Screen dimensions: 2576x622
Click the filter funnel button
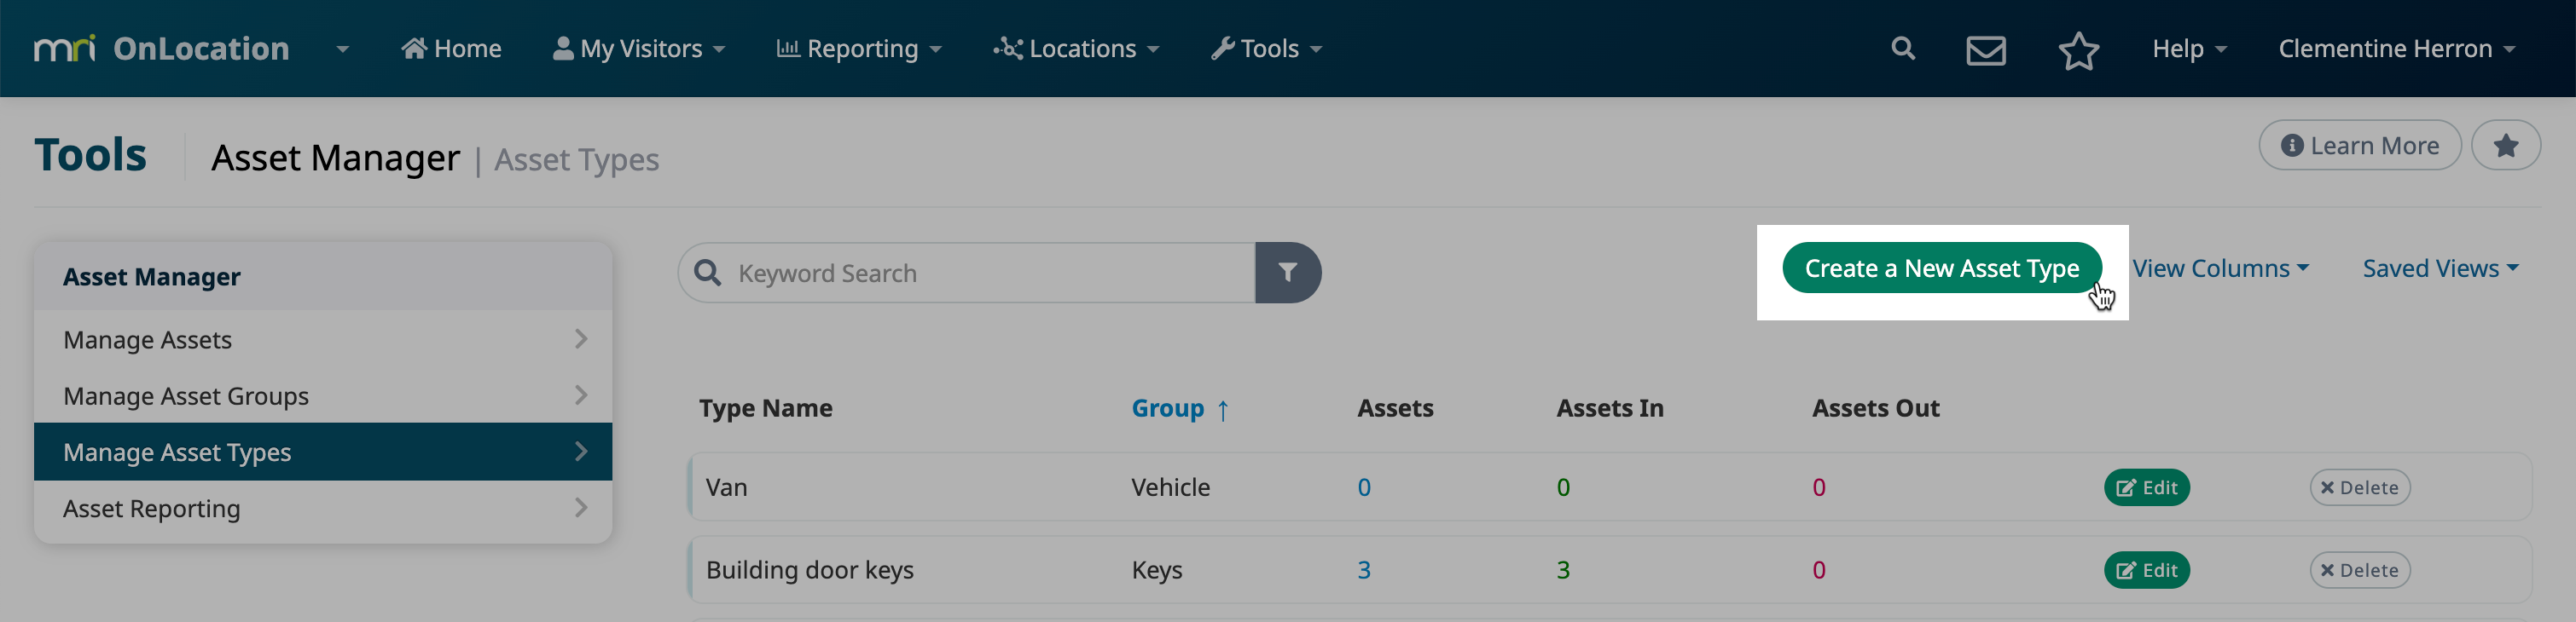click(x=1288, y=273)
